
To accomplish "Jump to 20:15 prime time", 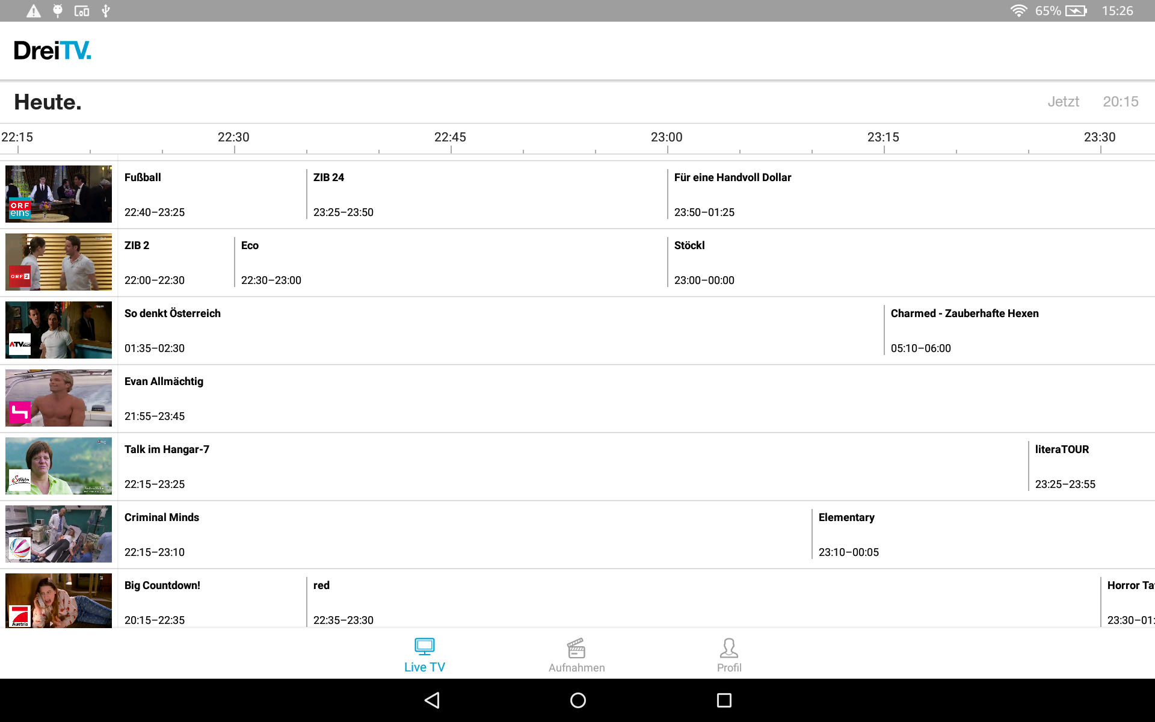I will click(x=1120, y=102).
